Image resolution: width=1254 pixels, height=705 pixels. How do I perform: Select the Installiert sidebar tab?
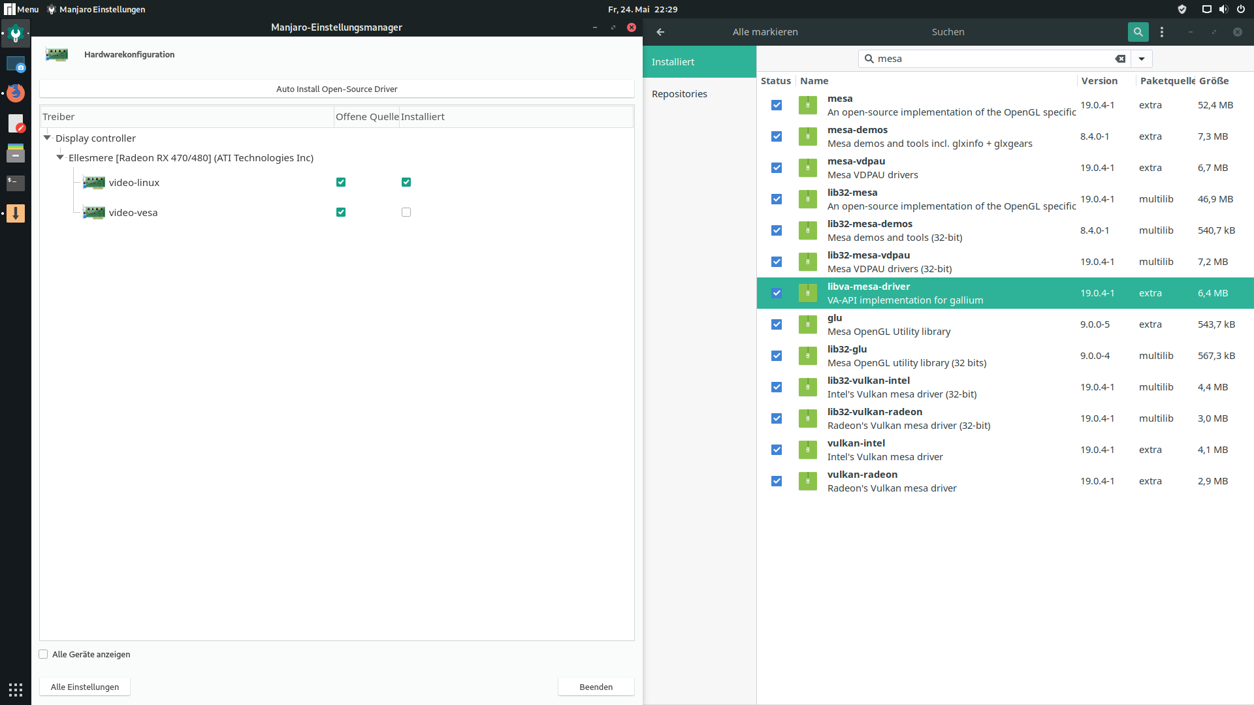point(673,62)
